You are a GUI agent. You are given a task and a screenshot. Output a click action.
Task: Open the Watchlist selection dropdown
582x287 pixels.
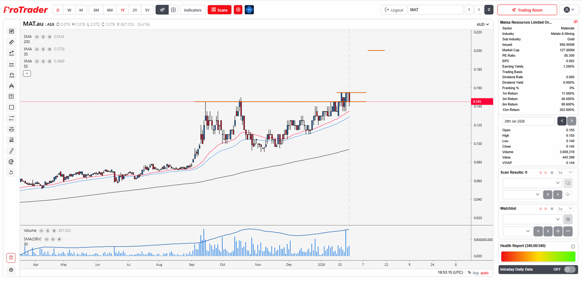pyautogui.click(x=532, y=219)
